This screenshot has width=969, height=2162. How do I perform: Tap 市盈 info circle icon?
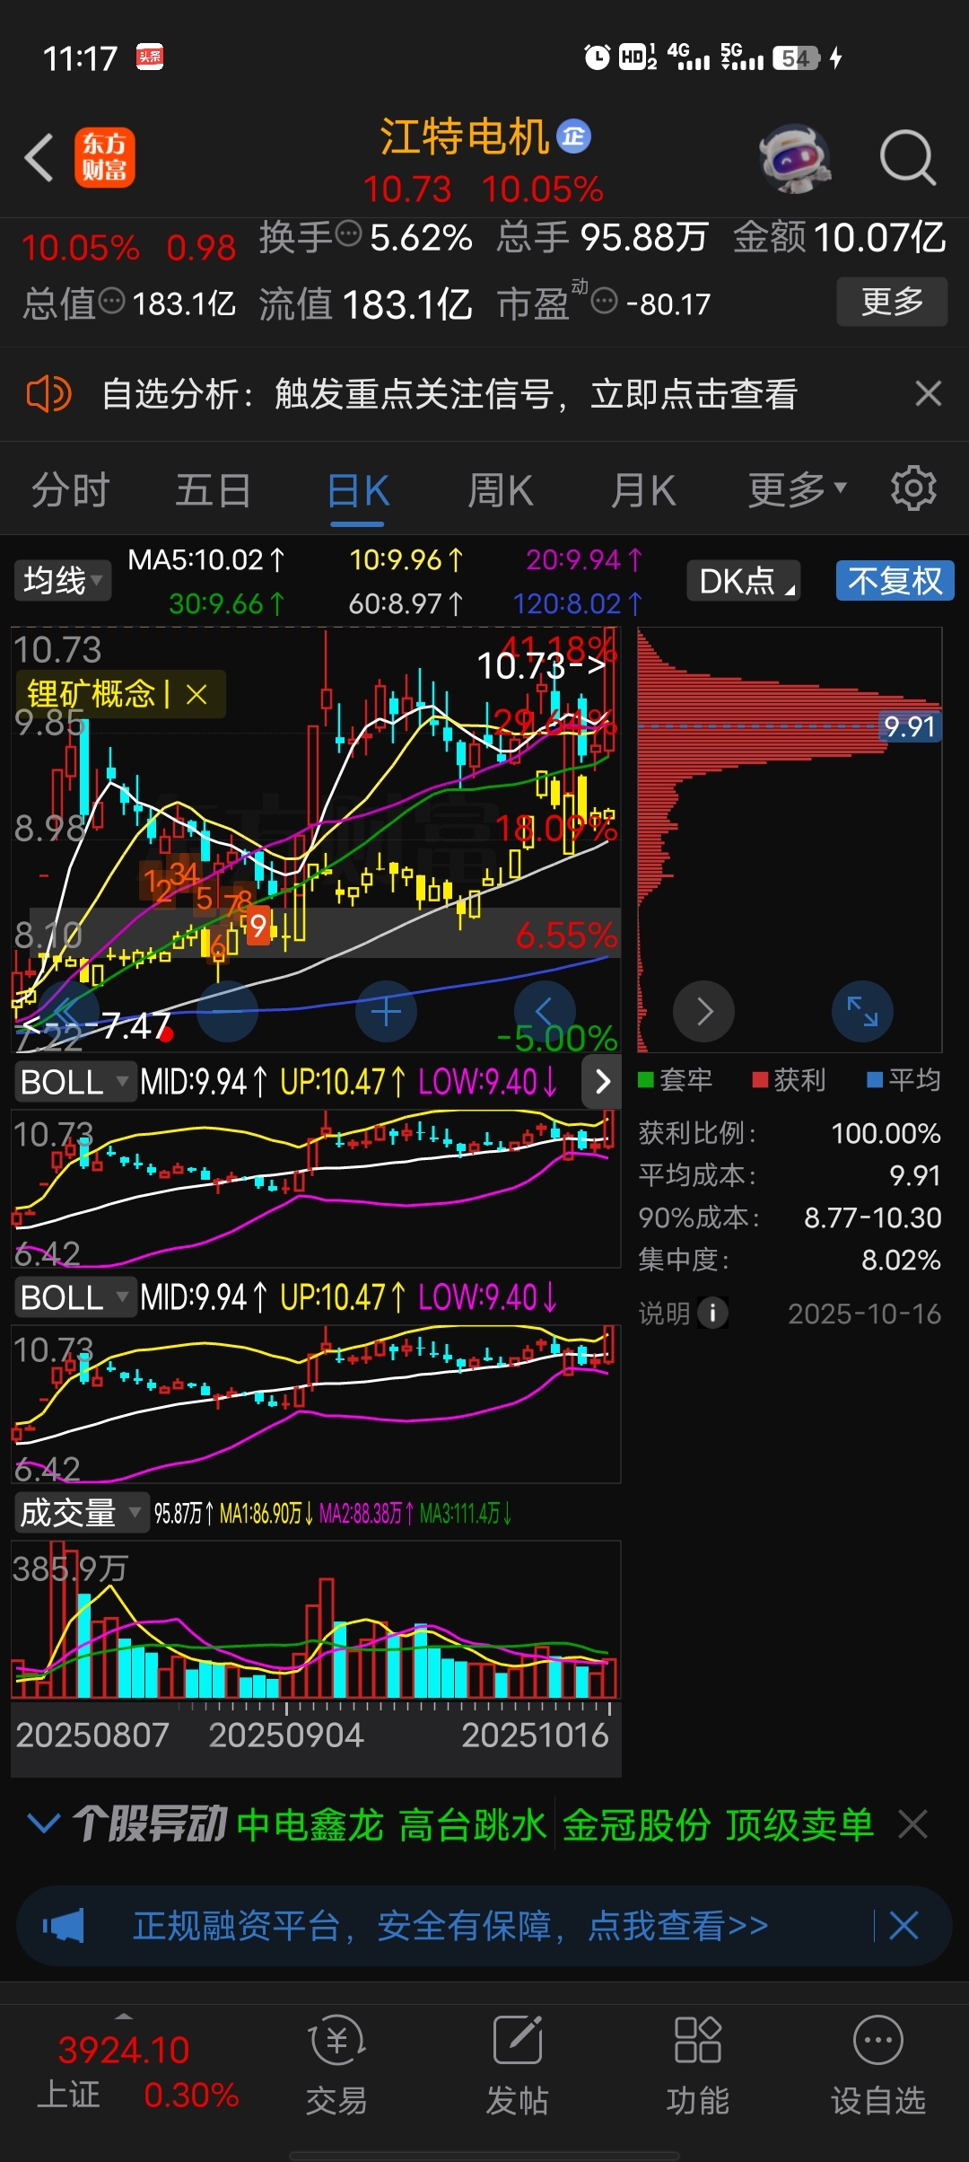(x=605, y=302)
